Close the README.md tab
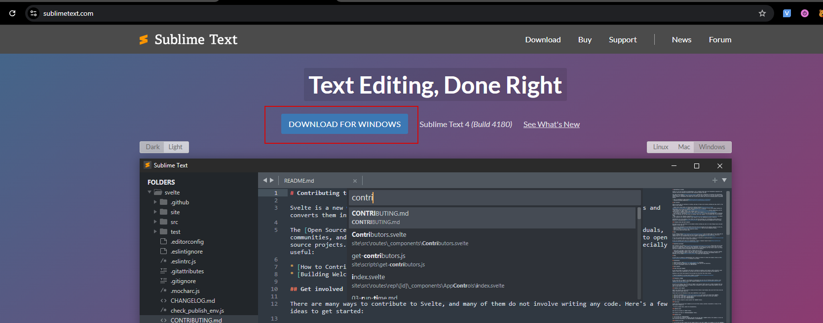Screen dimensions: 823x323 click(355, 181)
